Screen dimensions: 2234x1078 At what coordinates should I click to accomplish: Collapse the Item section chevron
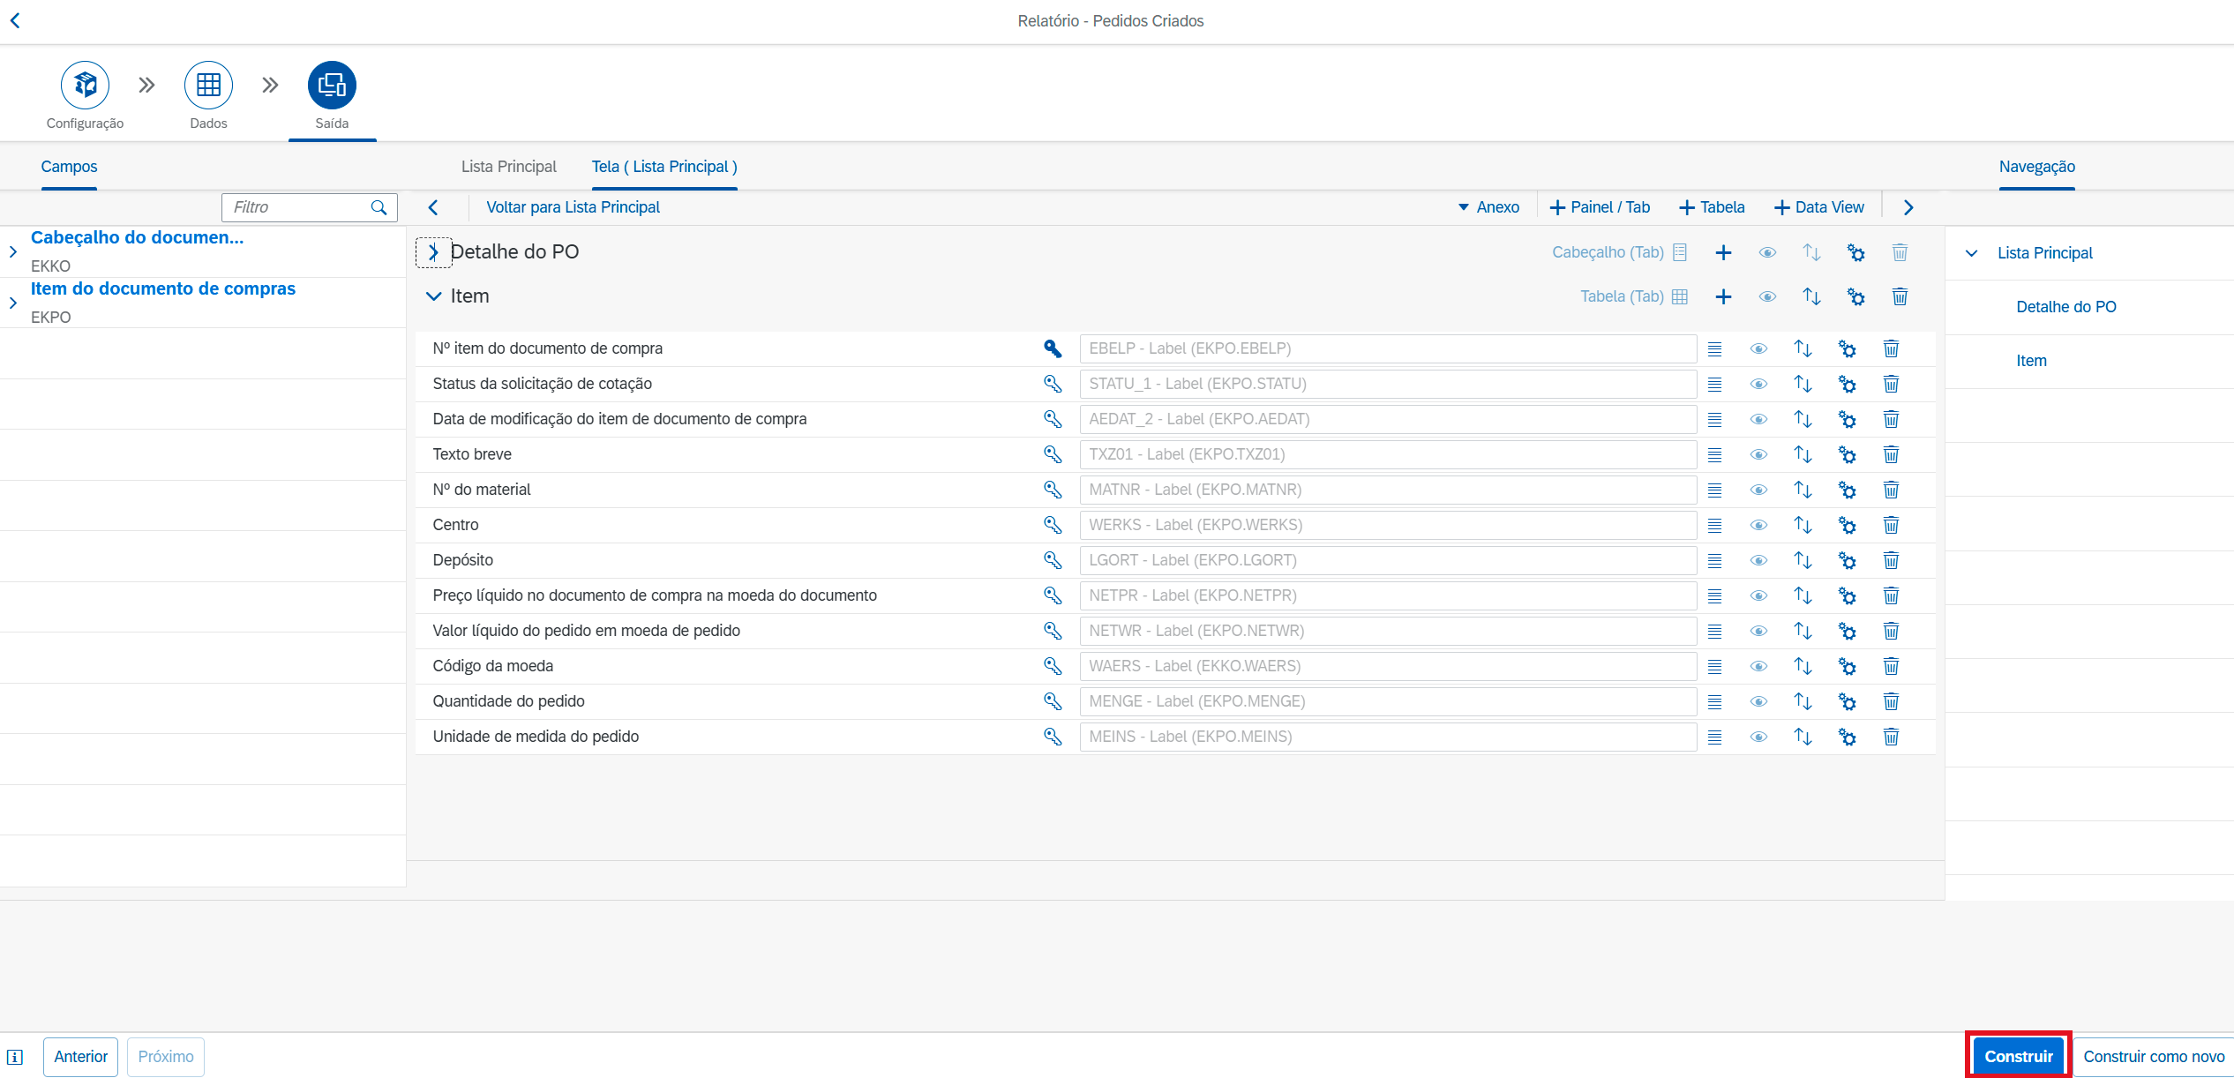point(433,296)
